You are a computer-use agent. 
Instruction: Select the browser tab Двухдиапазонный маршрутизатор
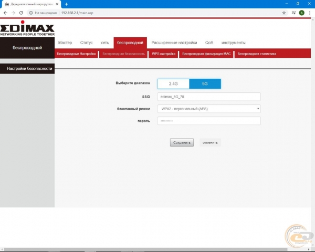point(31,4)
